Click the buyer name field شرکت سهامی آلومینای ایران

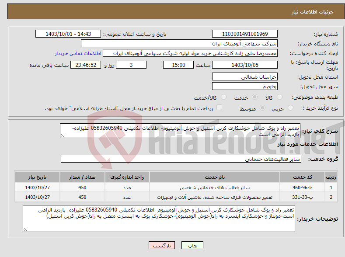(179, 44)
